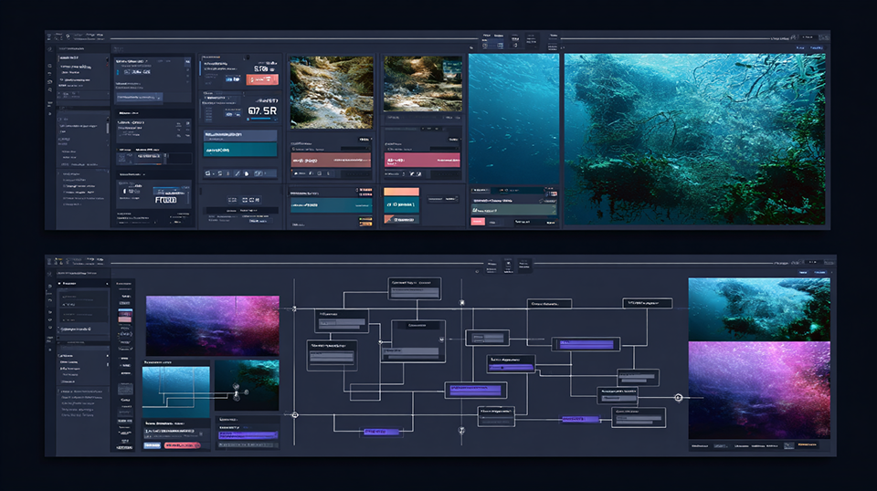Select the salmon-red bar under the first stream thumbnail
The width and height of the screenshot is (877, 491).
coord(331,161)
